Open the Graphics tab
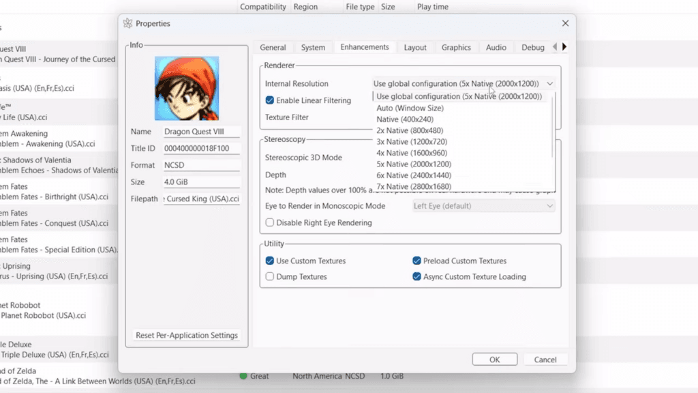698x393 pixels. (456, 47)
